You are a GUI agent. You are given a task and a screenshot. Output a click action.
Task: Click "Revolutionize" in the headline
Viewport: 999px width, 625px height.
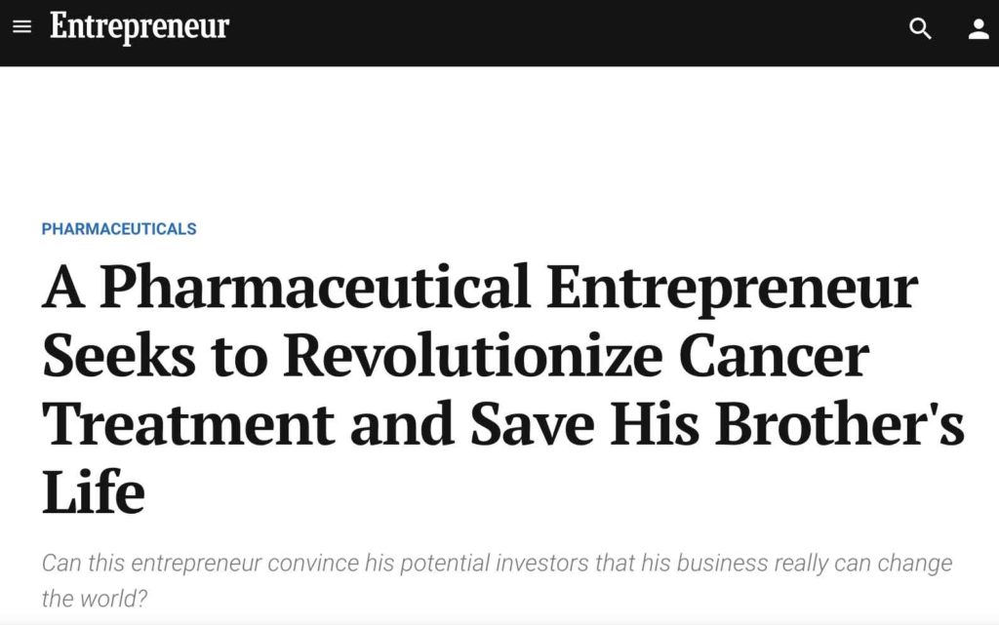coord(473,355)
